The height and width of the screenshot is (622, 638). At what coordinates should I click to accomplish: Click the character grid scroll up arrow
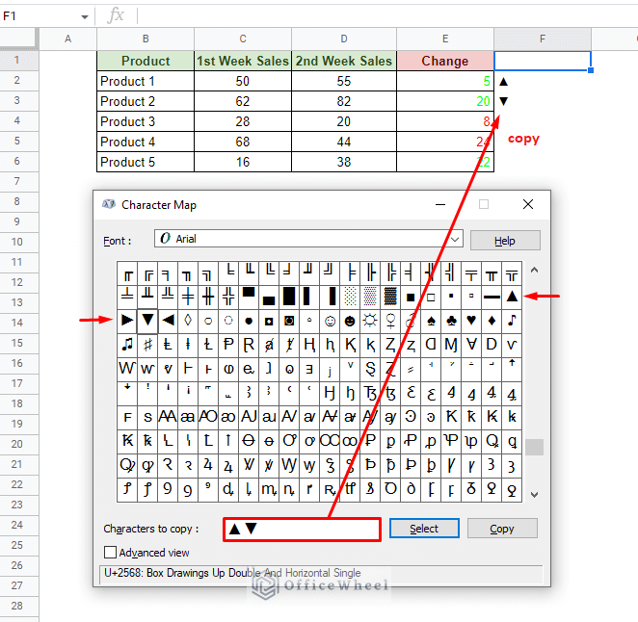534,270
